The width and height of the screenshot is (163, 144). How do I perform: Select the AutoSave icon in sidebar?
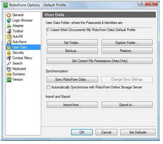[9, 42]
